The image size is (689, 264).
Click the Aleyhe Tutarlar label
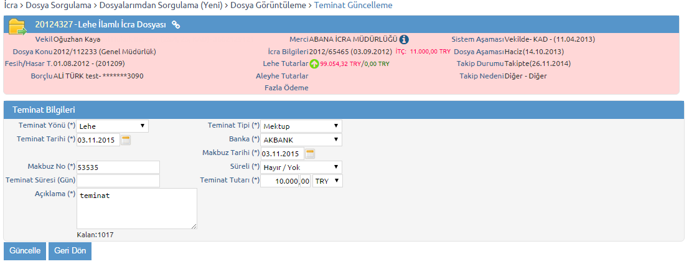(x=282, y=75)
